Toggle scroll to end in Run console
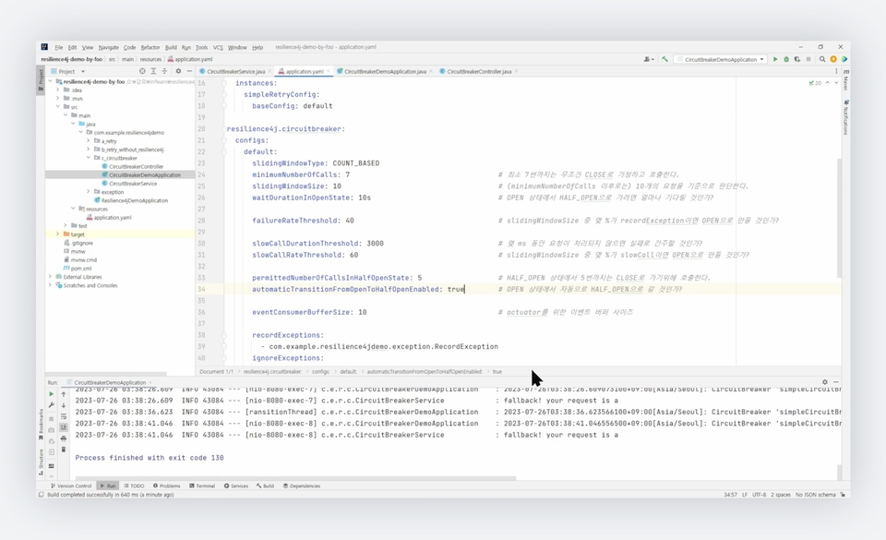The image size is (886, 540). (64, 427)
